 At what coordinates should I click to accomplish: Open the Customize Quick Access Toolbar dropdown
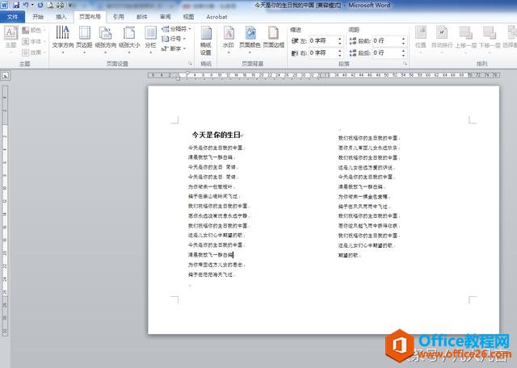pos(70,5)
